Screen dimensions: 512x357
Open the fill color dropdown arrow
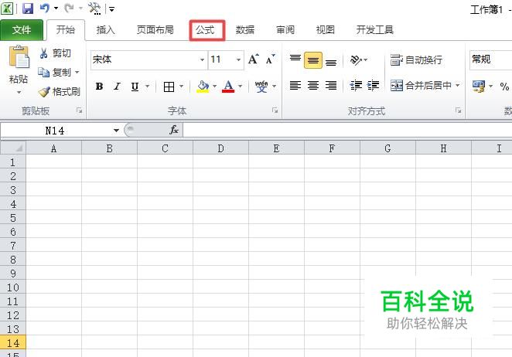pos(214,87)
